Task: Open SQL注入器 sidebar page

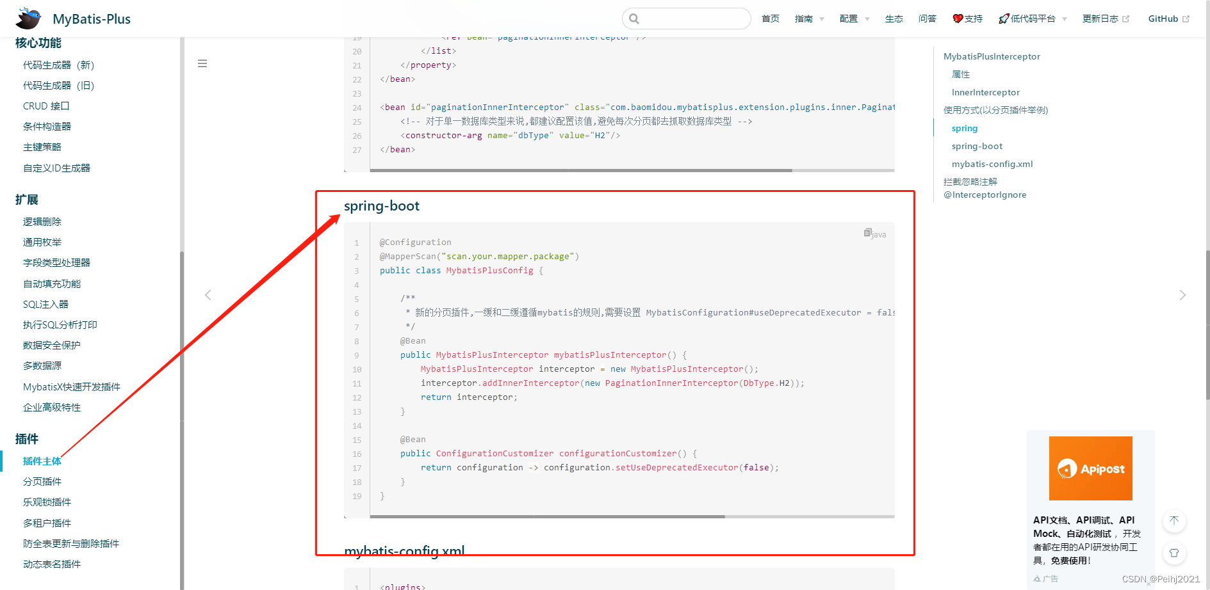Action: click(45, 305)
